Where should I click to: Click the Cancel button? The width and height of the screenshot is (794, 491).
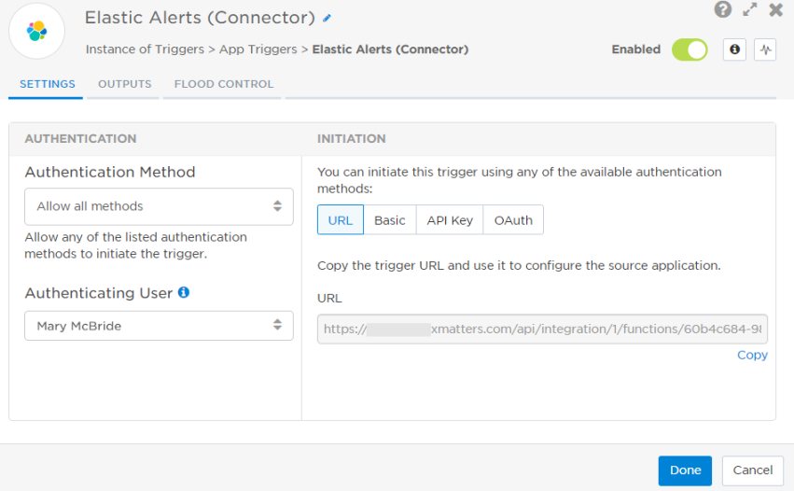tap(752, 470)
